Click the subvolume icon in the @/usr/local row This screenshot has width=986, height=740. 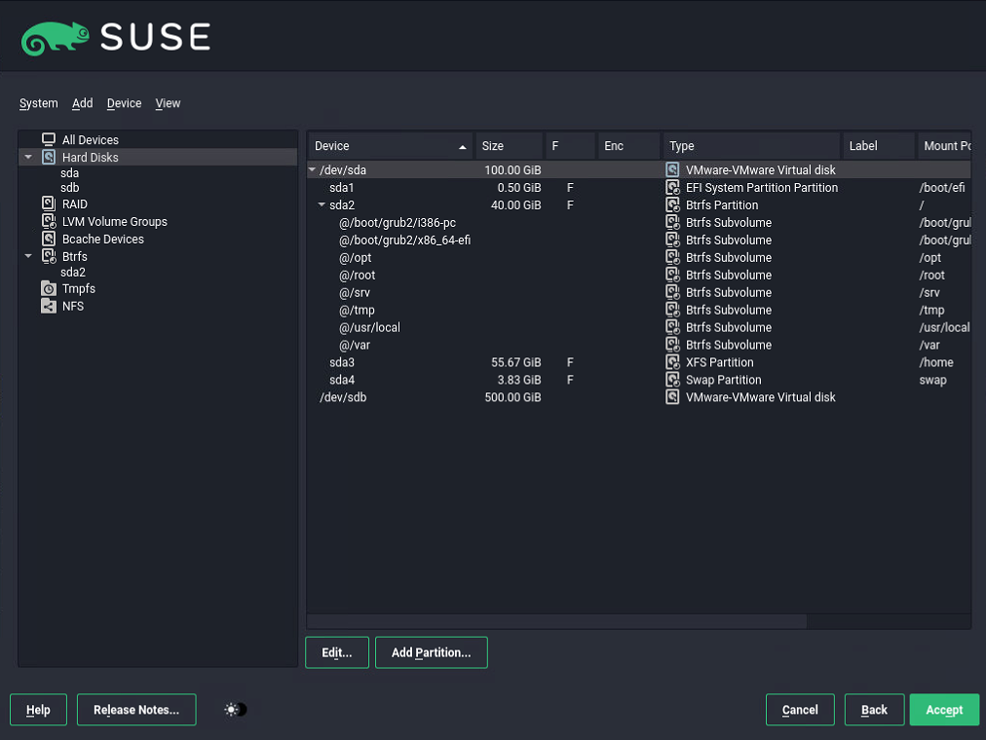pos(672,327)
